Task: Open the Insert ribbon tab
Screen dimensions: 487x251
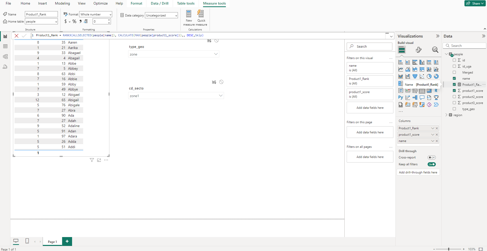Action: [x=42, y=3]
